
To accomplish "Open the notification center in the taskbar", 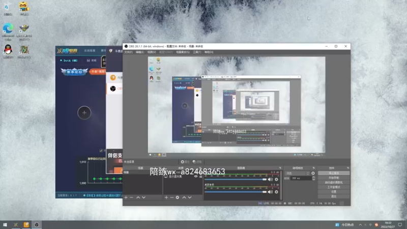I will tap(400, 225).
